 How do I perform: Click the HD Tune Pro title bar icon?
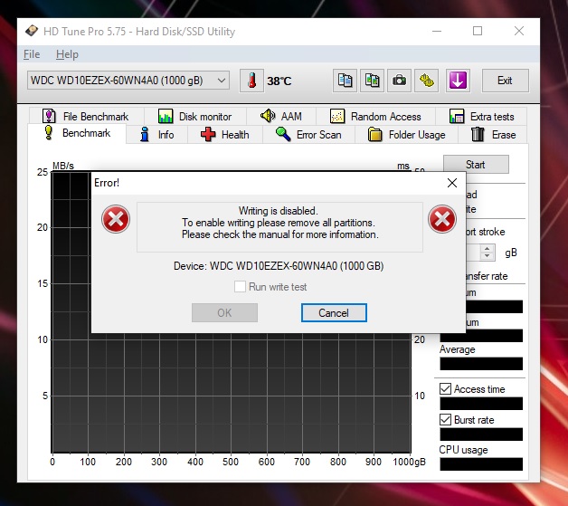32,31
